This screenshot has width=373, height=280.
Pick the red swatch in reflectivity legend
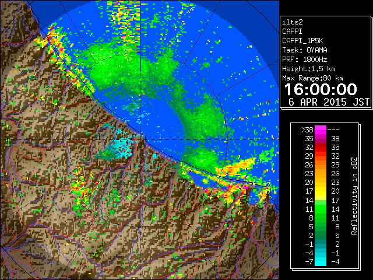321,148
